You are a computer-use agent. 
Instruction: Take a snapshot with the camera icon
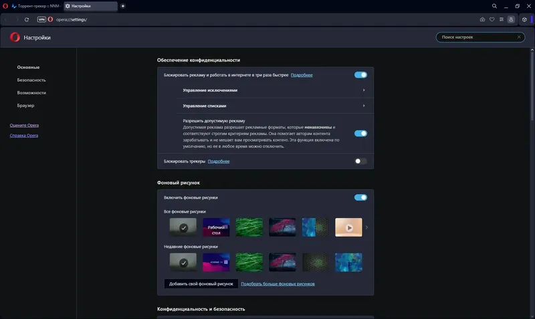point(482,19)
